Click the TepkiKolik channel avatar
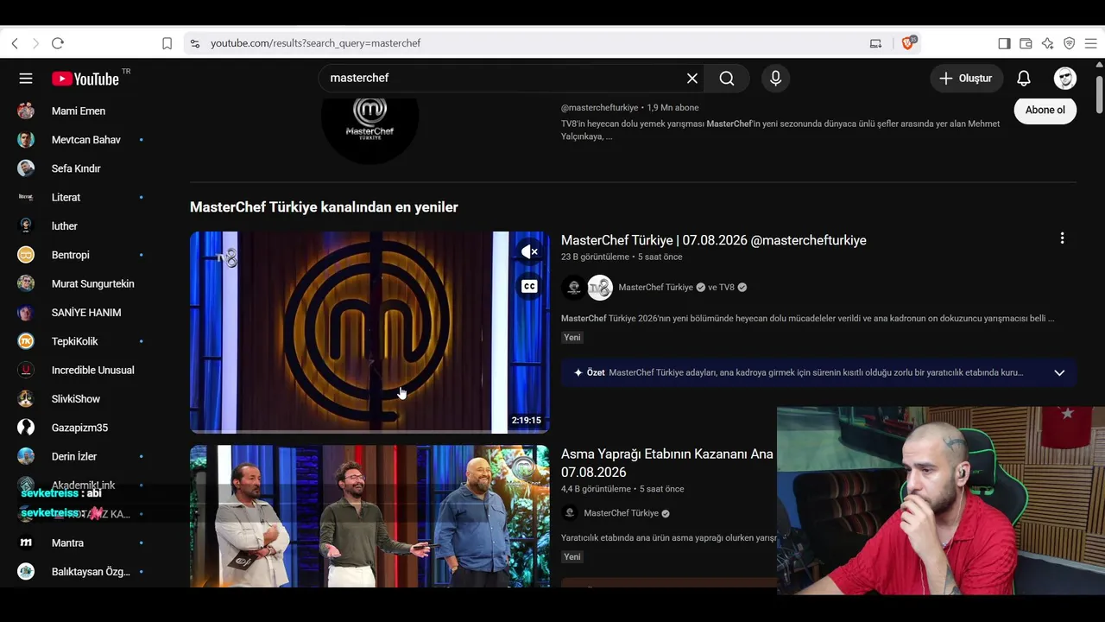 tap(26, 341)
